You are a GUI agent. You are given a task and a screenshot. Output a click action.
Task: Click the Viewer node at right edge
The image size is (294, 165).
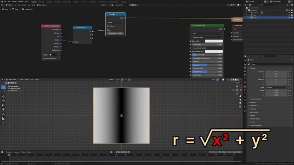[237, 19]
